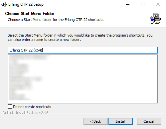Screen dimensions: 166x129
Task: Close the setup window with the X button
Action: click(158, 4)
